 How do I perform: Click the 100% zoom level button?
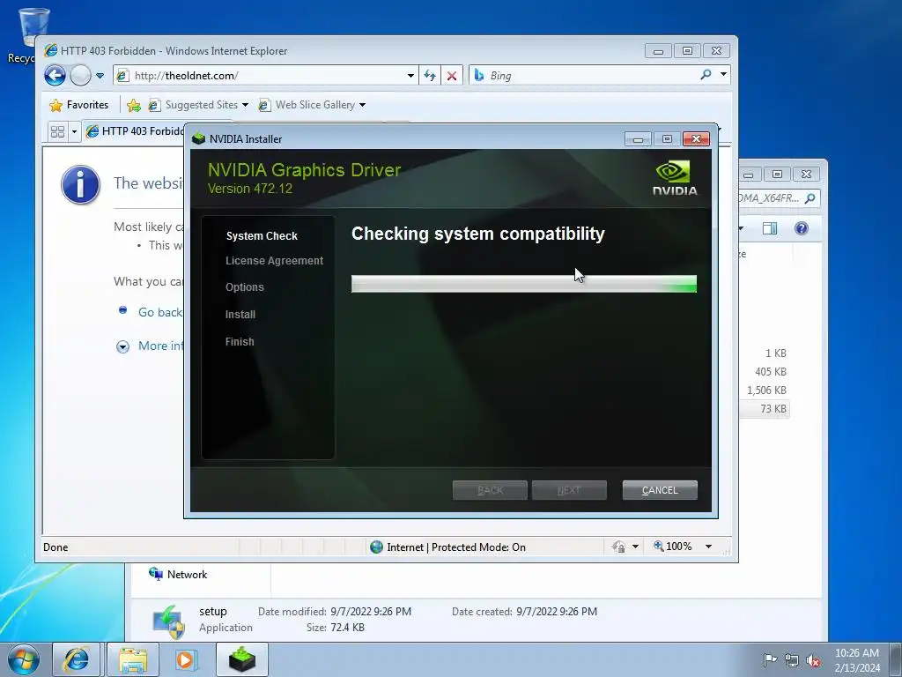[672, 547]
